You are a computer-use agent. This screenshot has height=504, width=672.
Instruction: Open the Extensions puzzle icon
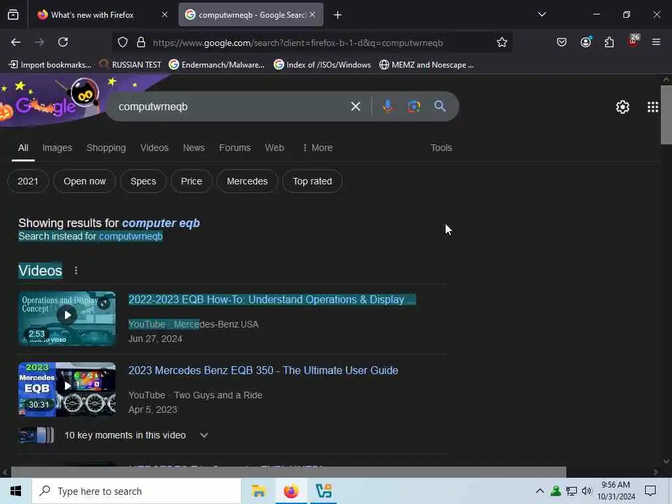609,42
